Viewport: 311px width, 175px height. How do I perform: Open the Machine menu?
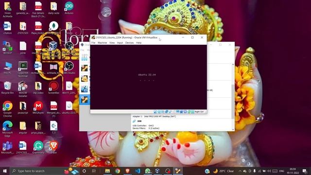tap(103, 43)
